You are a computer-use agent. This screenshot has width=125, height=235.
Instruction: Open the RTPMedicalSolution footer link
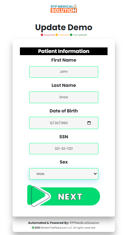85,223
